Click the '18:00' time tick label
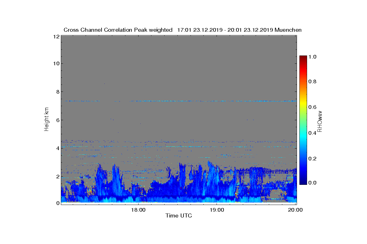Viewport: 367px width, 244px height. [138, 210]
